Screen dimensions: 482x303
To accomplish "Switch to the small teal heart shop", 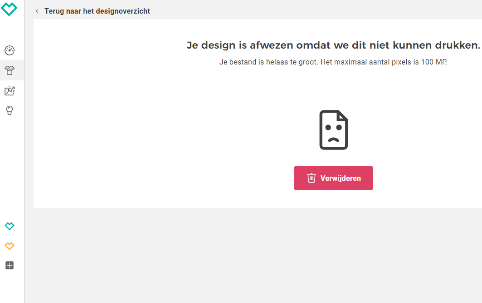I will point(10,226).
